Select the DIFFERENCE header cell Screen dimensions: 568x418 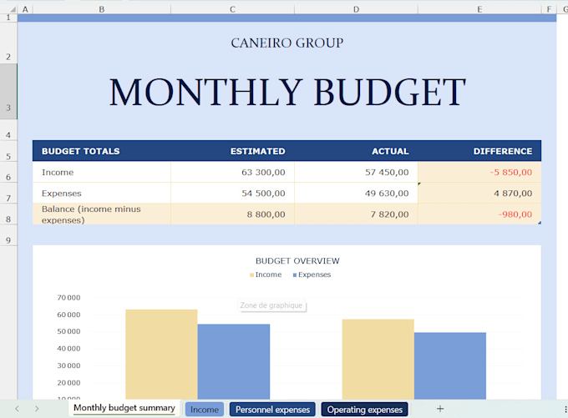tap(479, 151)
